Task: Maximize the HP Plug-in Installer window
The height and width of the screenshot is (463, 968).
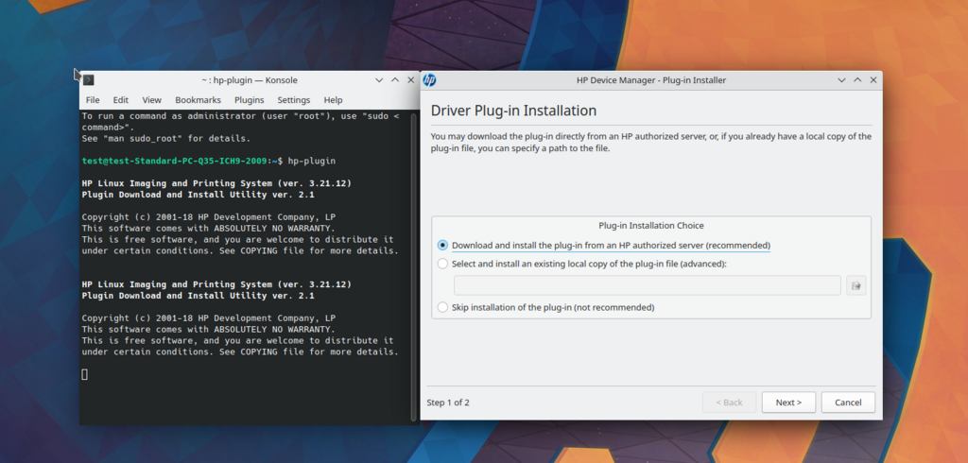Action: (856, 80)
